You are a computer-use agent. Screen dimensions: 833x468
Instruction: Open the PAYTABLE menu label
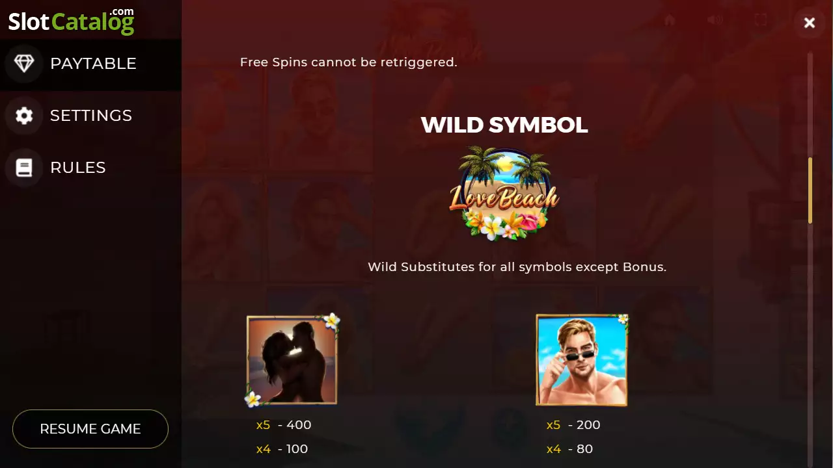click(93, 64)
